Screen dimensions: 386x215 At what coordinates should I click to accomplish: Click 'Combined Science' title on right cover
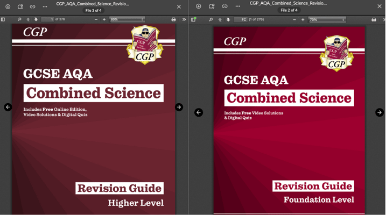point(289,98)
